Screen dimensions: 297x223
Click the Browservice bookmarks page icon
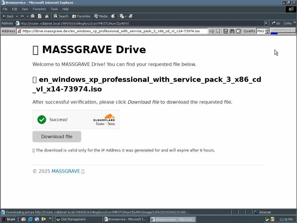[226, 31]
